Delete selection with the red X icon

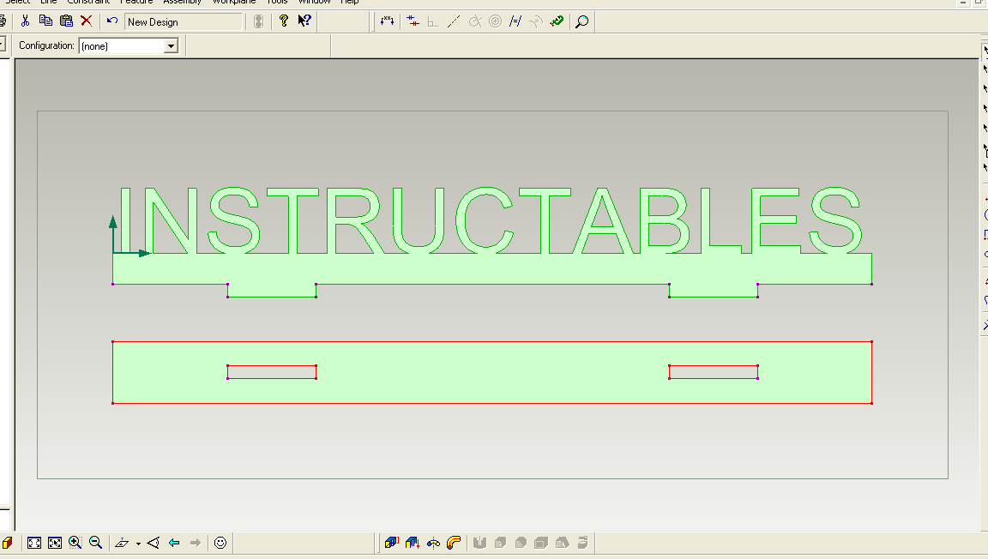[87, 21]
